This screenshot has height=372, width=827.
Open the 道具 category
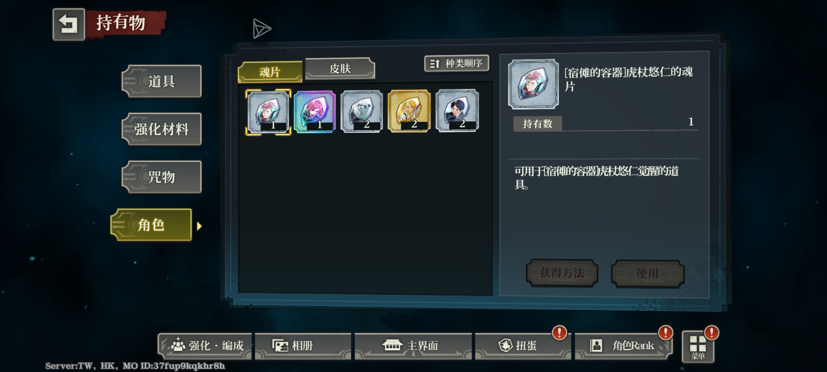tap(162, 81)
